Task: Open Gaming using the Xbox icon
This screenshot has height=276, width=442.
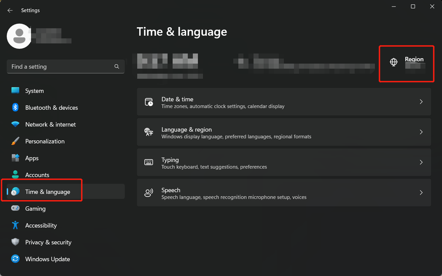Action: [x=15, y=208]
